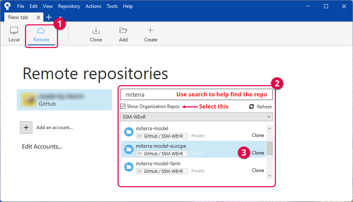This screenshot has height=202, width=353.
Task: Open the Edit menu
Action: pyautogui.click(x=34, y=6)
